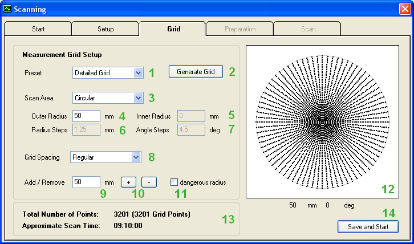The height and width of the screenshot is (244, 414).
Task: Select the Grid tab
Action: 174,29
